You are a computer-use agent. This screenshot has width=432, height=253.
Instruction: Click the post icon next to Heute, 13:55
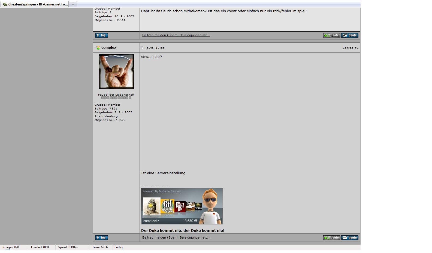click(x=142, y=48)
